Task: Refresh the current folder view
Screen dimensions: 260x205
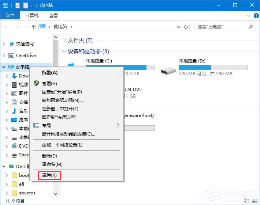Action: [x=186, y=27]
